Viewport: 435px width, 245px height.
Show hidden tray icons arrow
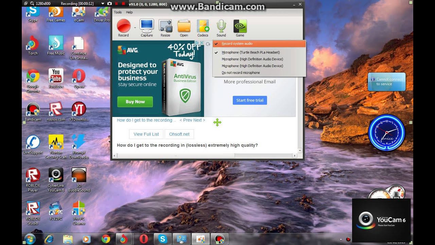click(341, 239)
